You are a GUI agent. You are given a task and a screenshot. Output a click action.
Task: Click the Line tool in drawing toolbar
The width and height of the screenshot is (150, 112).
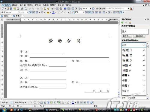[28, 102]
